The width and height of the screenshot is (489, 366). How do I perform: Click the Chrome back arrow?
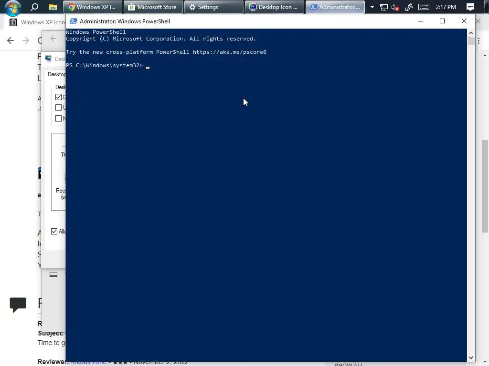(11, 41)
